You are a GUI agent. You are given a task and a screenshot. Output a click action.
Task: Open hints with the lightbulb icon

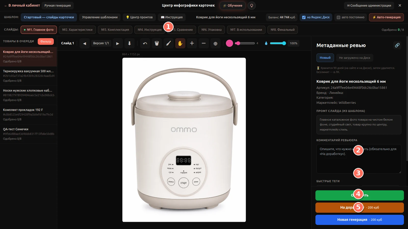tap(252, 6)
